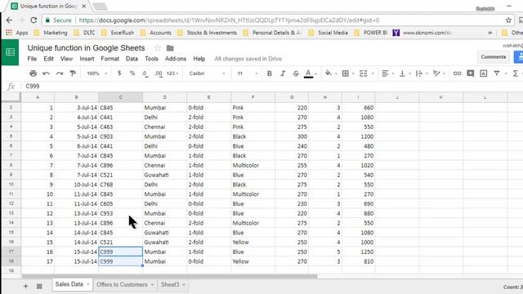Select column C header

120,97
